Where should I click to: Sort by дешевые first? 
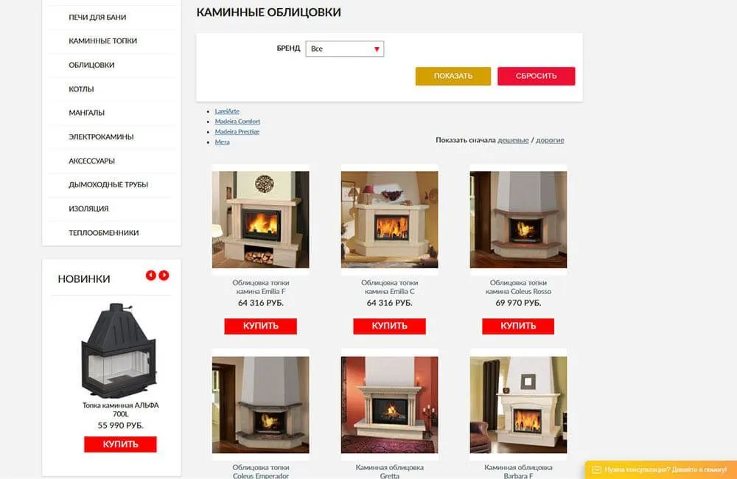click(513, 140)
